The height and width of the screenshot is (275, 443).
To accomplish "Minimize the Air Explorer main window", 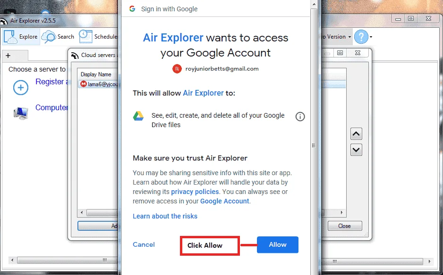I will click(398, 19).
